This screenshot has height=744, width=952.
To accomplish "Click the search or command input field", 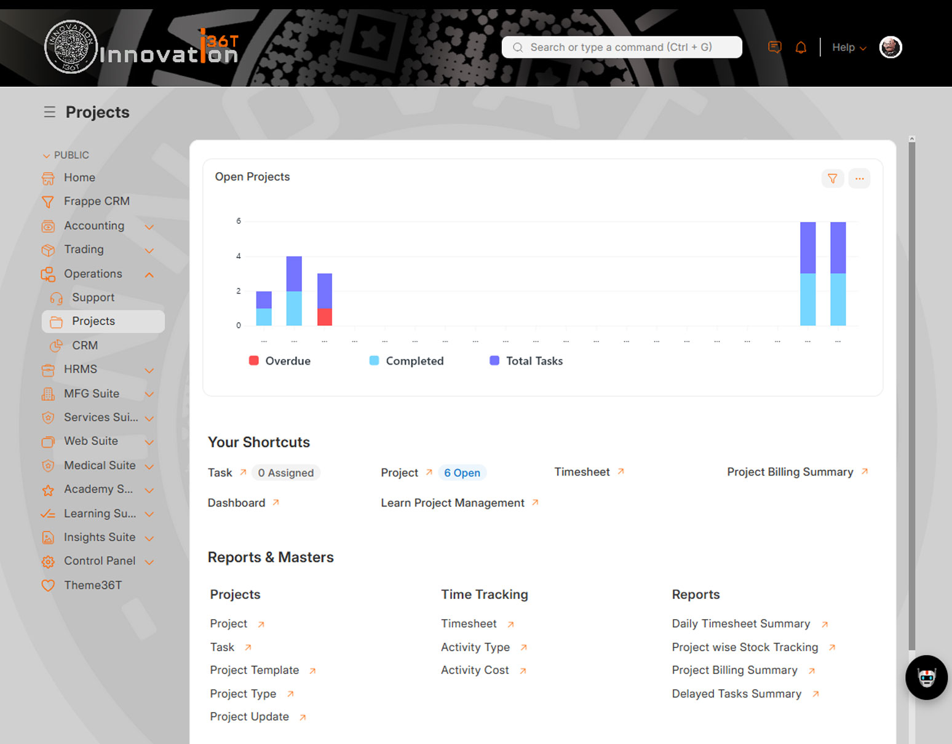I will point(621,47).
